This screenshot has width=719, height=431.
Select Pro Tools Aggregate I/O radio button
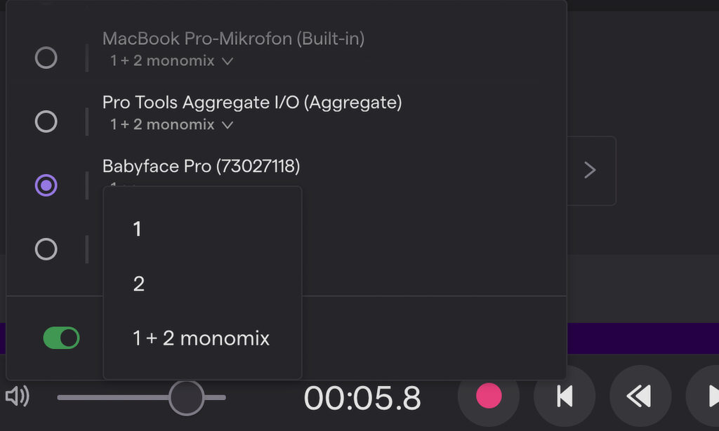coord(46,121)
